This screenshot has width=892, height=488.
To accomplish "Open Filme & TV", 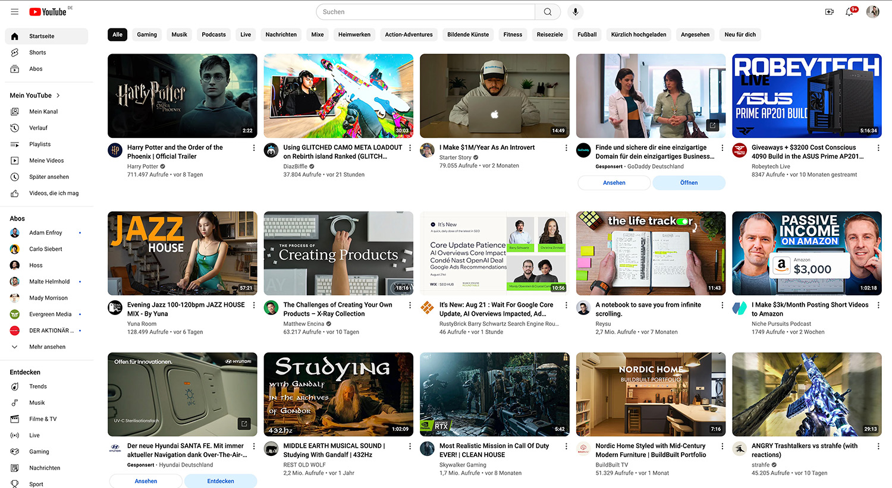I will click(46, 419).
